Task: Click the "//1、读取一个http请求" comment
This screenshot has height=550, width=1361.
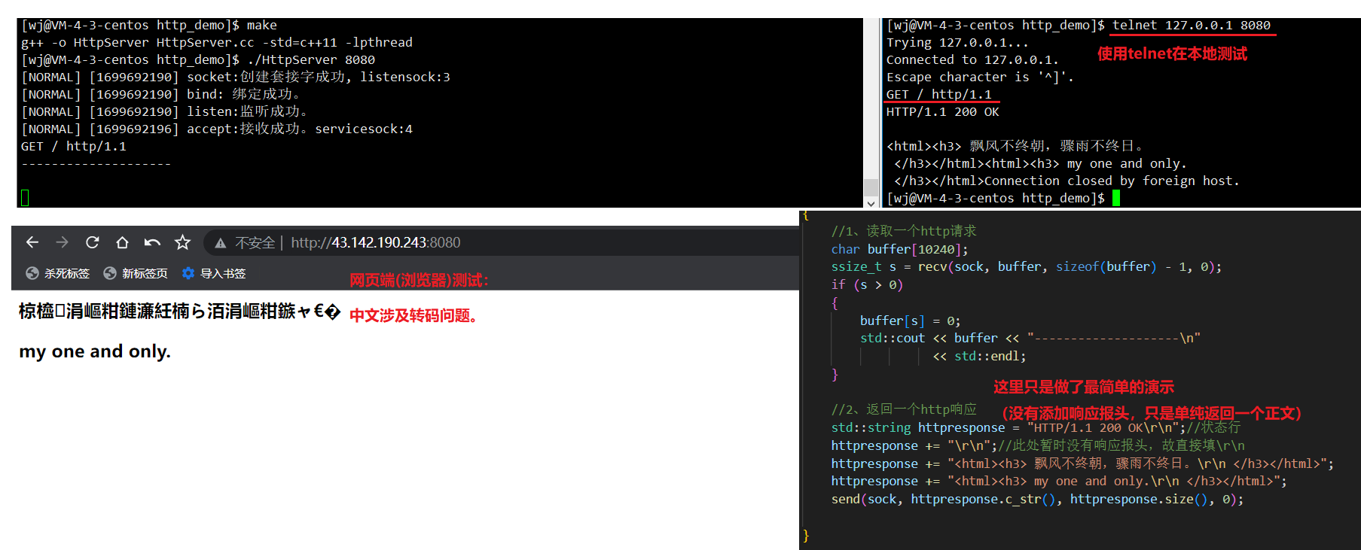Action: (904, 231)
